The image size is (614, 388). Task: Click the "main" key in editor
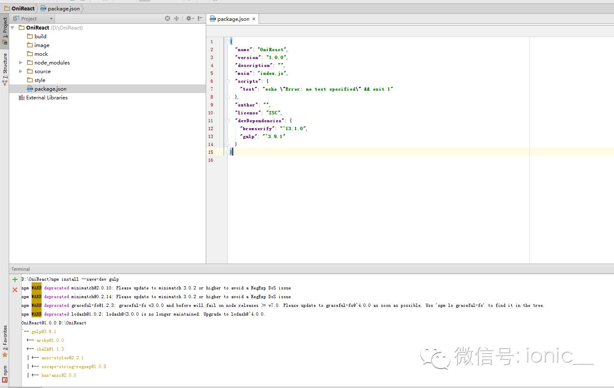[244, 73]
